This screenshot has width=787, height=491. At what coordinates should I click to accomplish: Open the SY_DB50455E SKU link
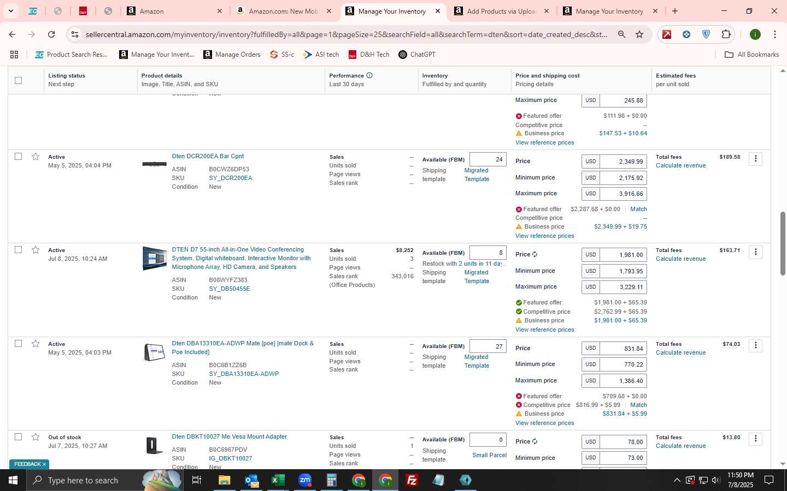(x=230, y=289)
